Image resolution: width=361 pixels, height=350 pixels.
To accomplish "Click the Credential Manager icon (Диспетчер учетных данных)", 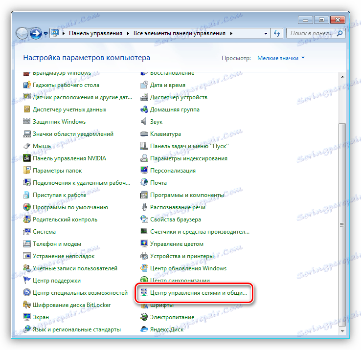I will pos(27,109).
